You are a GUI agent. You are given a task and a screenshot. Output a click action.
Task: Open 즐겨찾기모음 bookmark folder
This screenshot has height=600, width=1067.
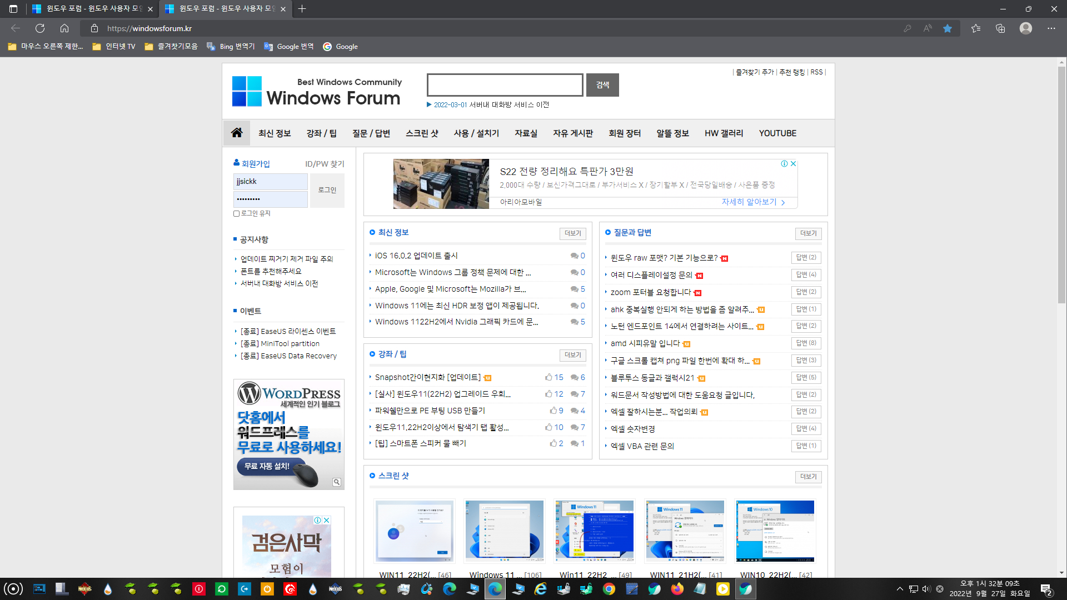click(171, 47)
